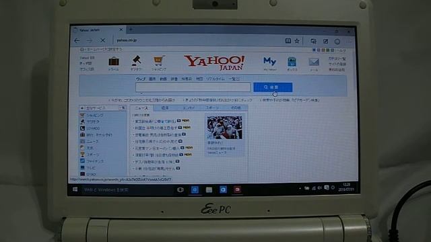Open the volume icon in system tray
This screenshot has height=242, width=431.
320,188
